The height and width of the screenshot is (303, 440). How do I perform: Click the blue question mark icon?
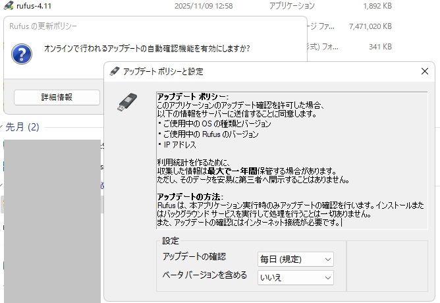pyautogui.click(x=22, y=52)
